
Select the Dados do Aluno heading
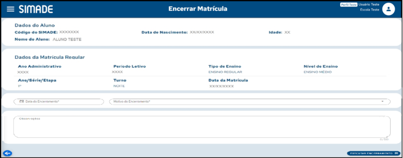point(35,25)
